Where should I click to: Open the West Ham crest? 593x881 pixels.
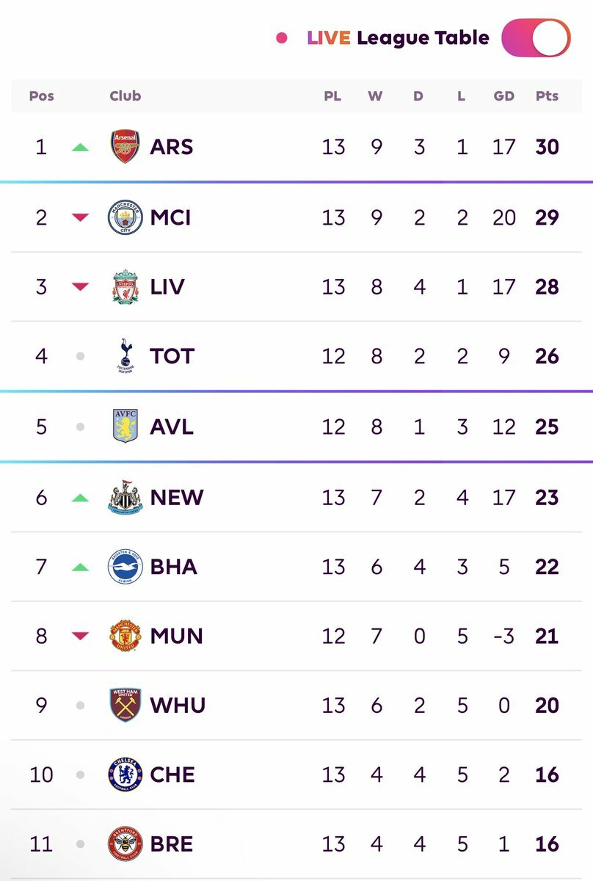coord(125,705)
